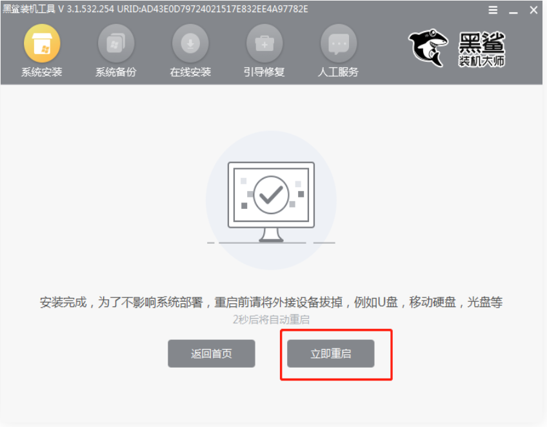Click the 立即重启 button
This screenshot has height=427, width=547.
coord(331,353)
